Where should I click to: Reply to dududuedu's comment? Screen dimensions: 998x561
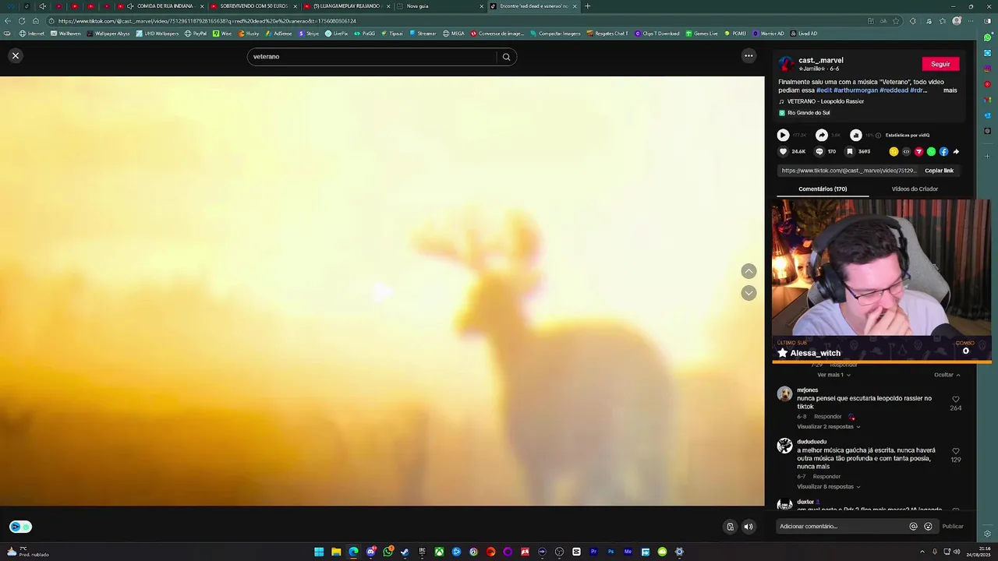coord(826,477)
